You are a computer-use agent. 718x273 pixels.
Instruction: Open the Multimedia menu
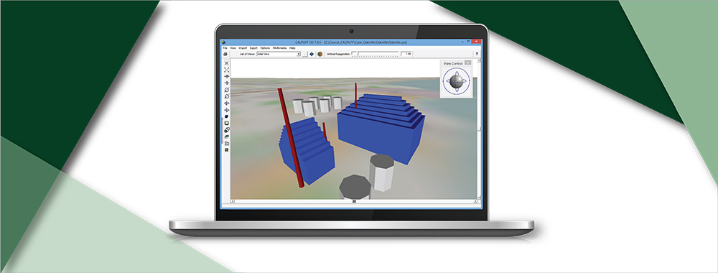pyautogui.click(x=279, y=48)
